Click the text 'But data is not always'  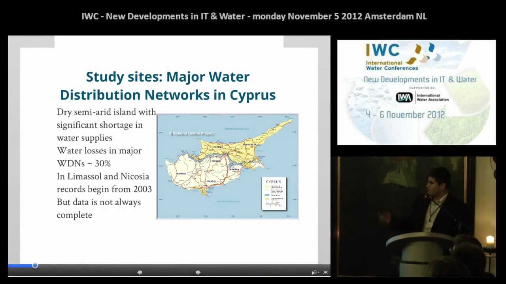(x=99, y=202)
